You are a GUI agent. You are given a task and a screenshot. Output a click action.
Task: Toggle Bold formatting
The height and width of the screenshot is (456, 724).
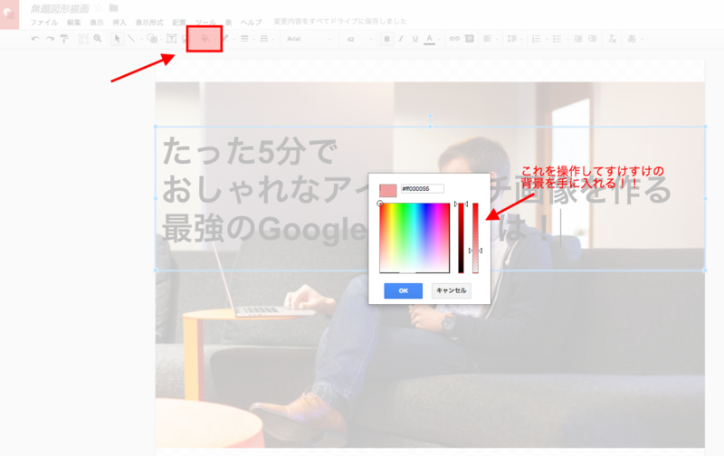tap(387, 39)
